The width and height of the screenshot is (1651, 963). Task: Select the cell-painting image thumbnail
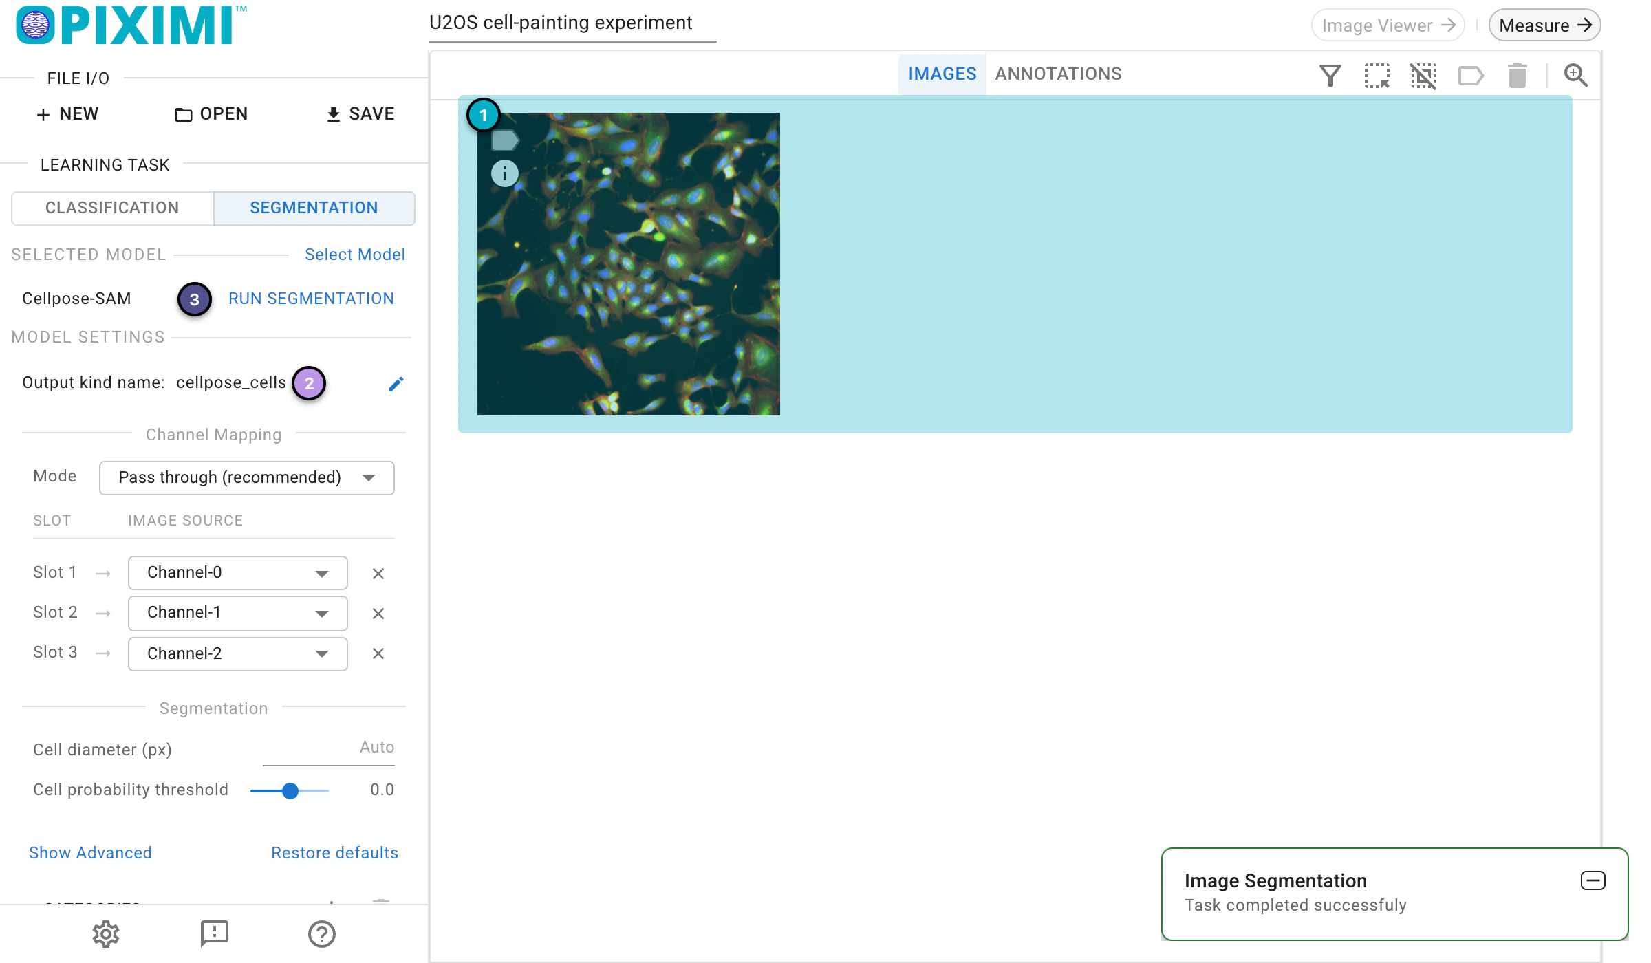(629, 264)
